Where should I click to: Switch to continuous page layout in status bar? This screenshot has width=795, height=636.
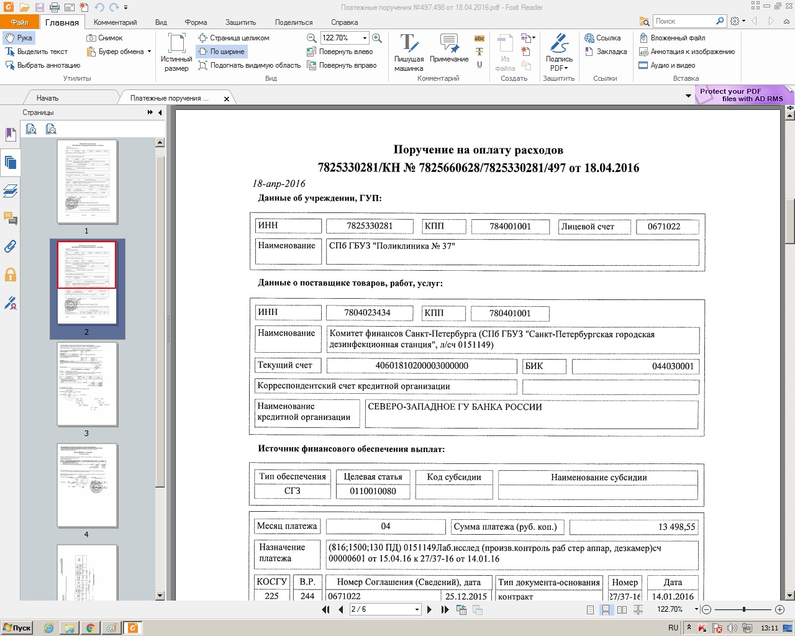click(605, 610)
